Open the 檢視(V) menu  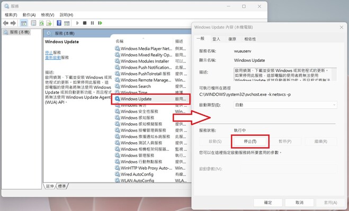coord(48,15)
